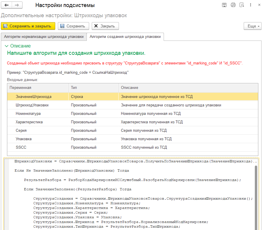Select the 'Упаковка' variable cell
Viewport: 263px width, 230px height.
coord(38,139)
